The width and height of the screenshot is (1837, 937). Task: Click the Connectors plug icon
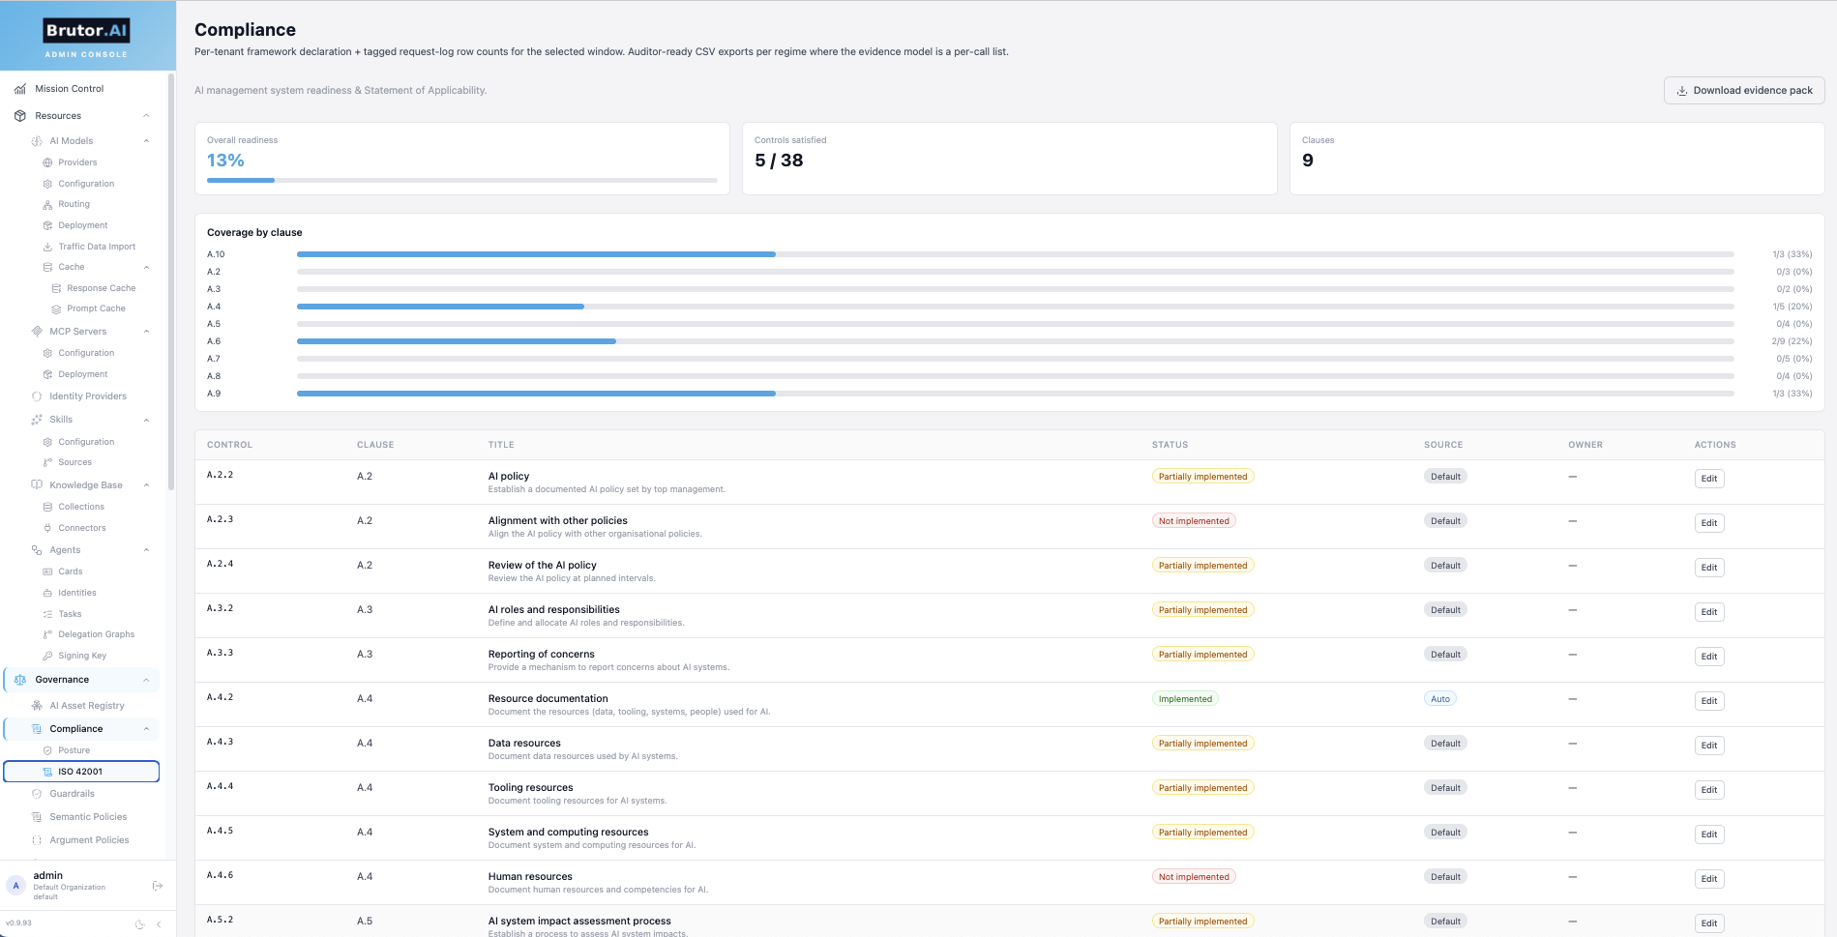(x=47, y=528)
